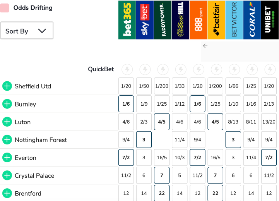Select Burnley 1/6 odds at bet365
279x201 pixels.
(126, 104)
